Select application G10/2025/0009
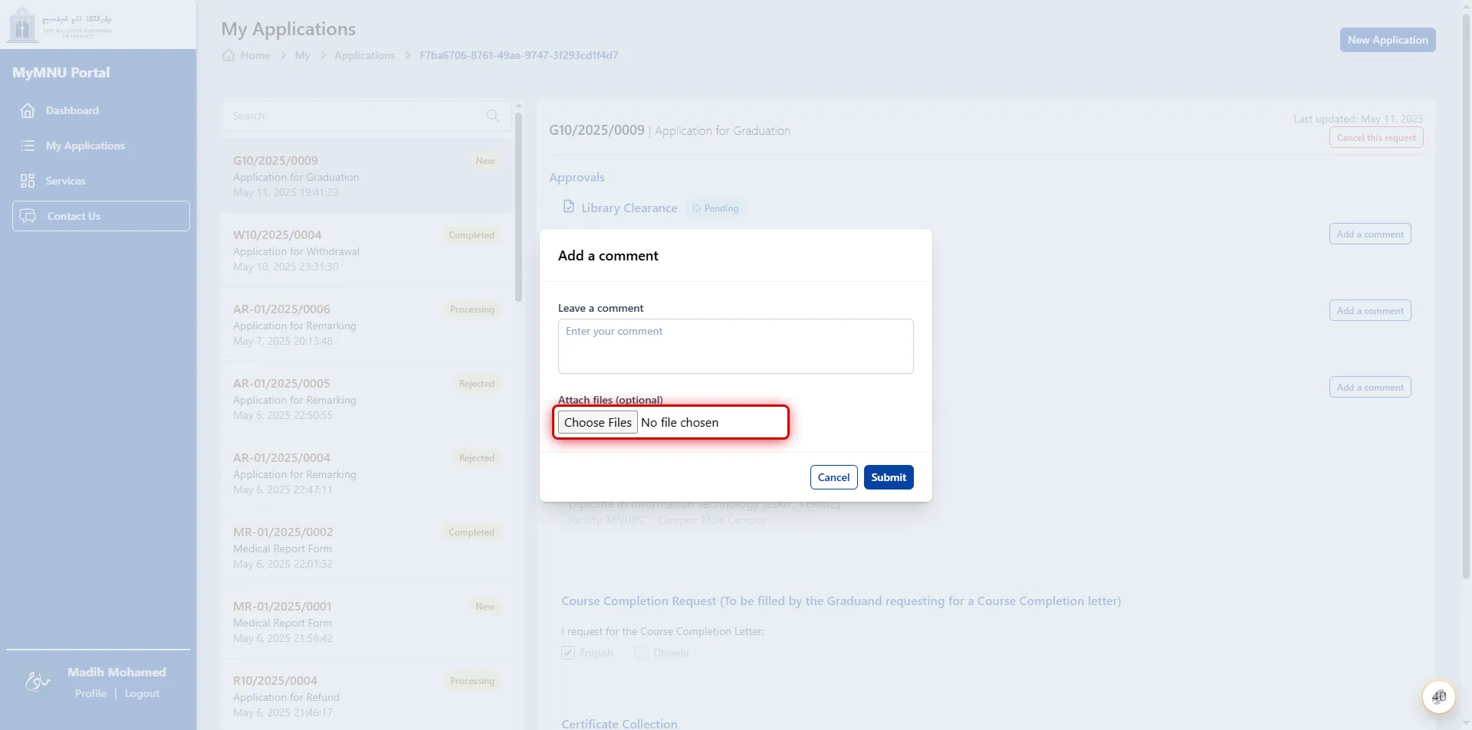The image size is (1472, 730). pyautogui.click(x=366, y=176)
